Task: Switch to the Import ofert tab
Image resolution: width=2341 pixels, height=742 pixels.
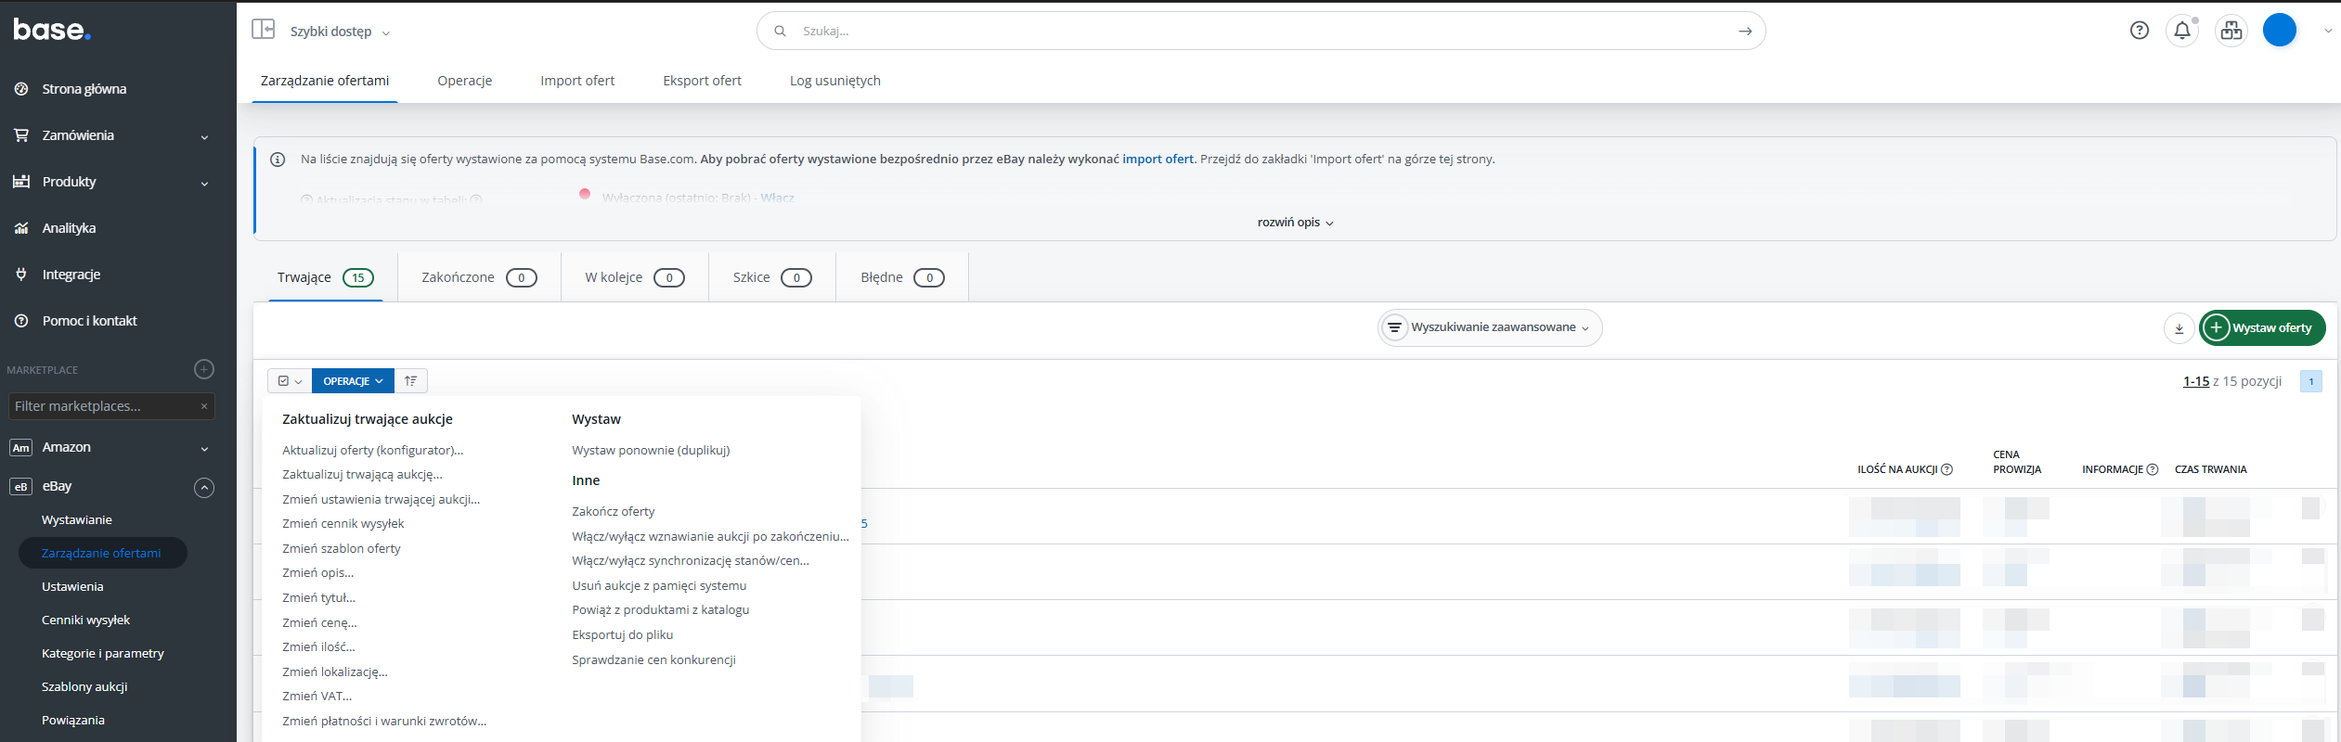Action: point(577,81)
